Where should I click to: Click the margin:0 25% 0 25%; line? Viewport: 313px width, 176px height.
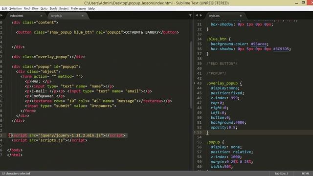(232, 162)
